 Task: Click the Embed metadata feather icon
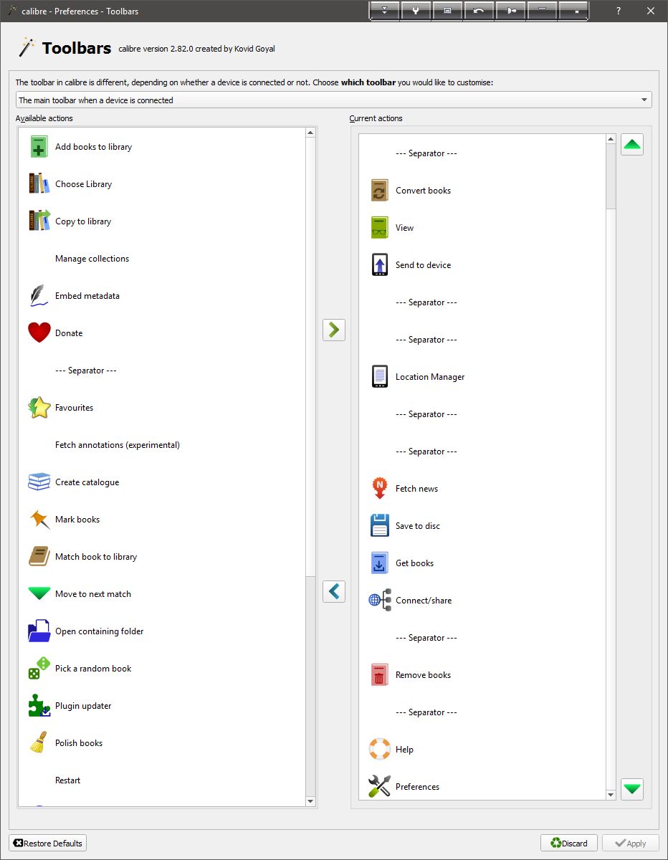pos(39,296)
